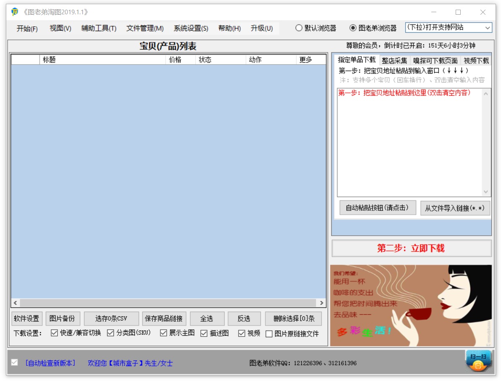Open the 开始(F) menu
This screenshot has width=501, height=381.
[27, 29]
